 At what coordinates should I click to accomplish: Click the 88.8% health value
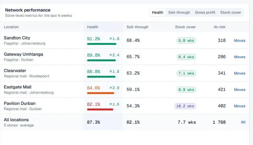[x=93, y=71]
